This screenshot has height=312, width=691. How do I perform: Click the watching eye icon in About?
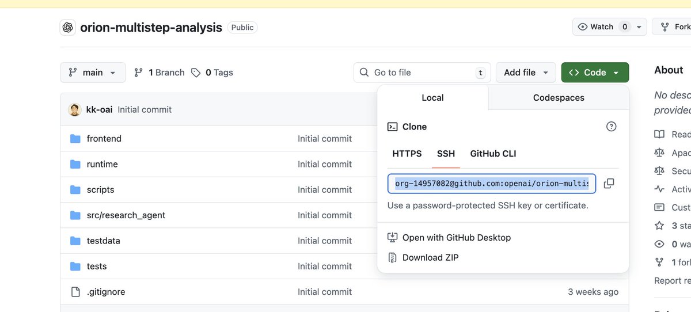tap(659, 244)
